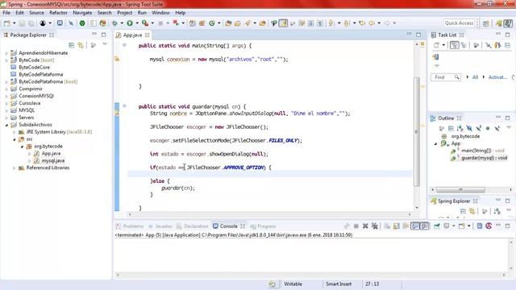Image resolution: width=516 pixels, height=290 pixels.
Task: Expand Referenced Libraries node
Action: tap(14, 168)
